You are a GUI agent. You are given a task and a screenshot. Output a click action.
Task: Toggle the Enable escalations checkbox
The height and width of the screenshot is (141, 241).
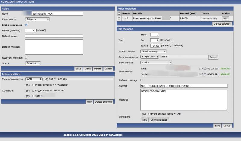click(26, 25)
